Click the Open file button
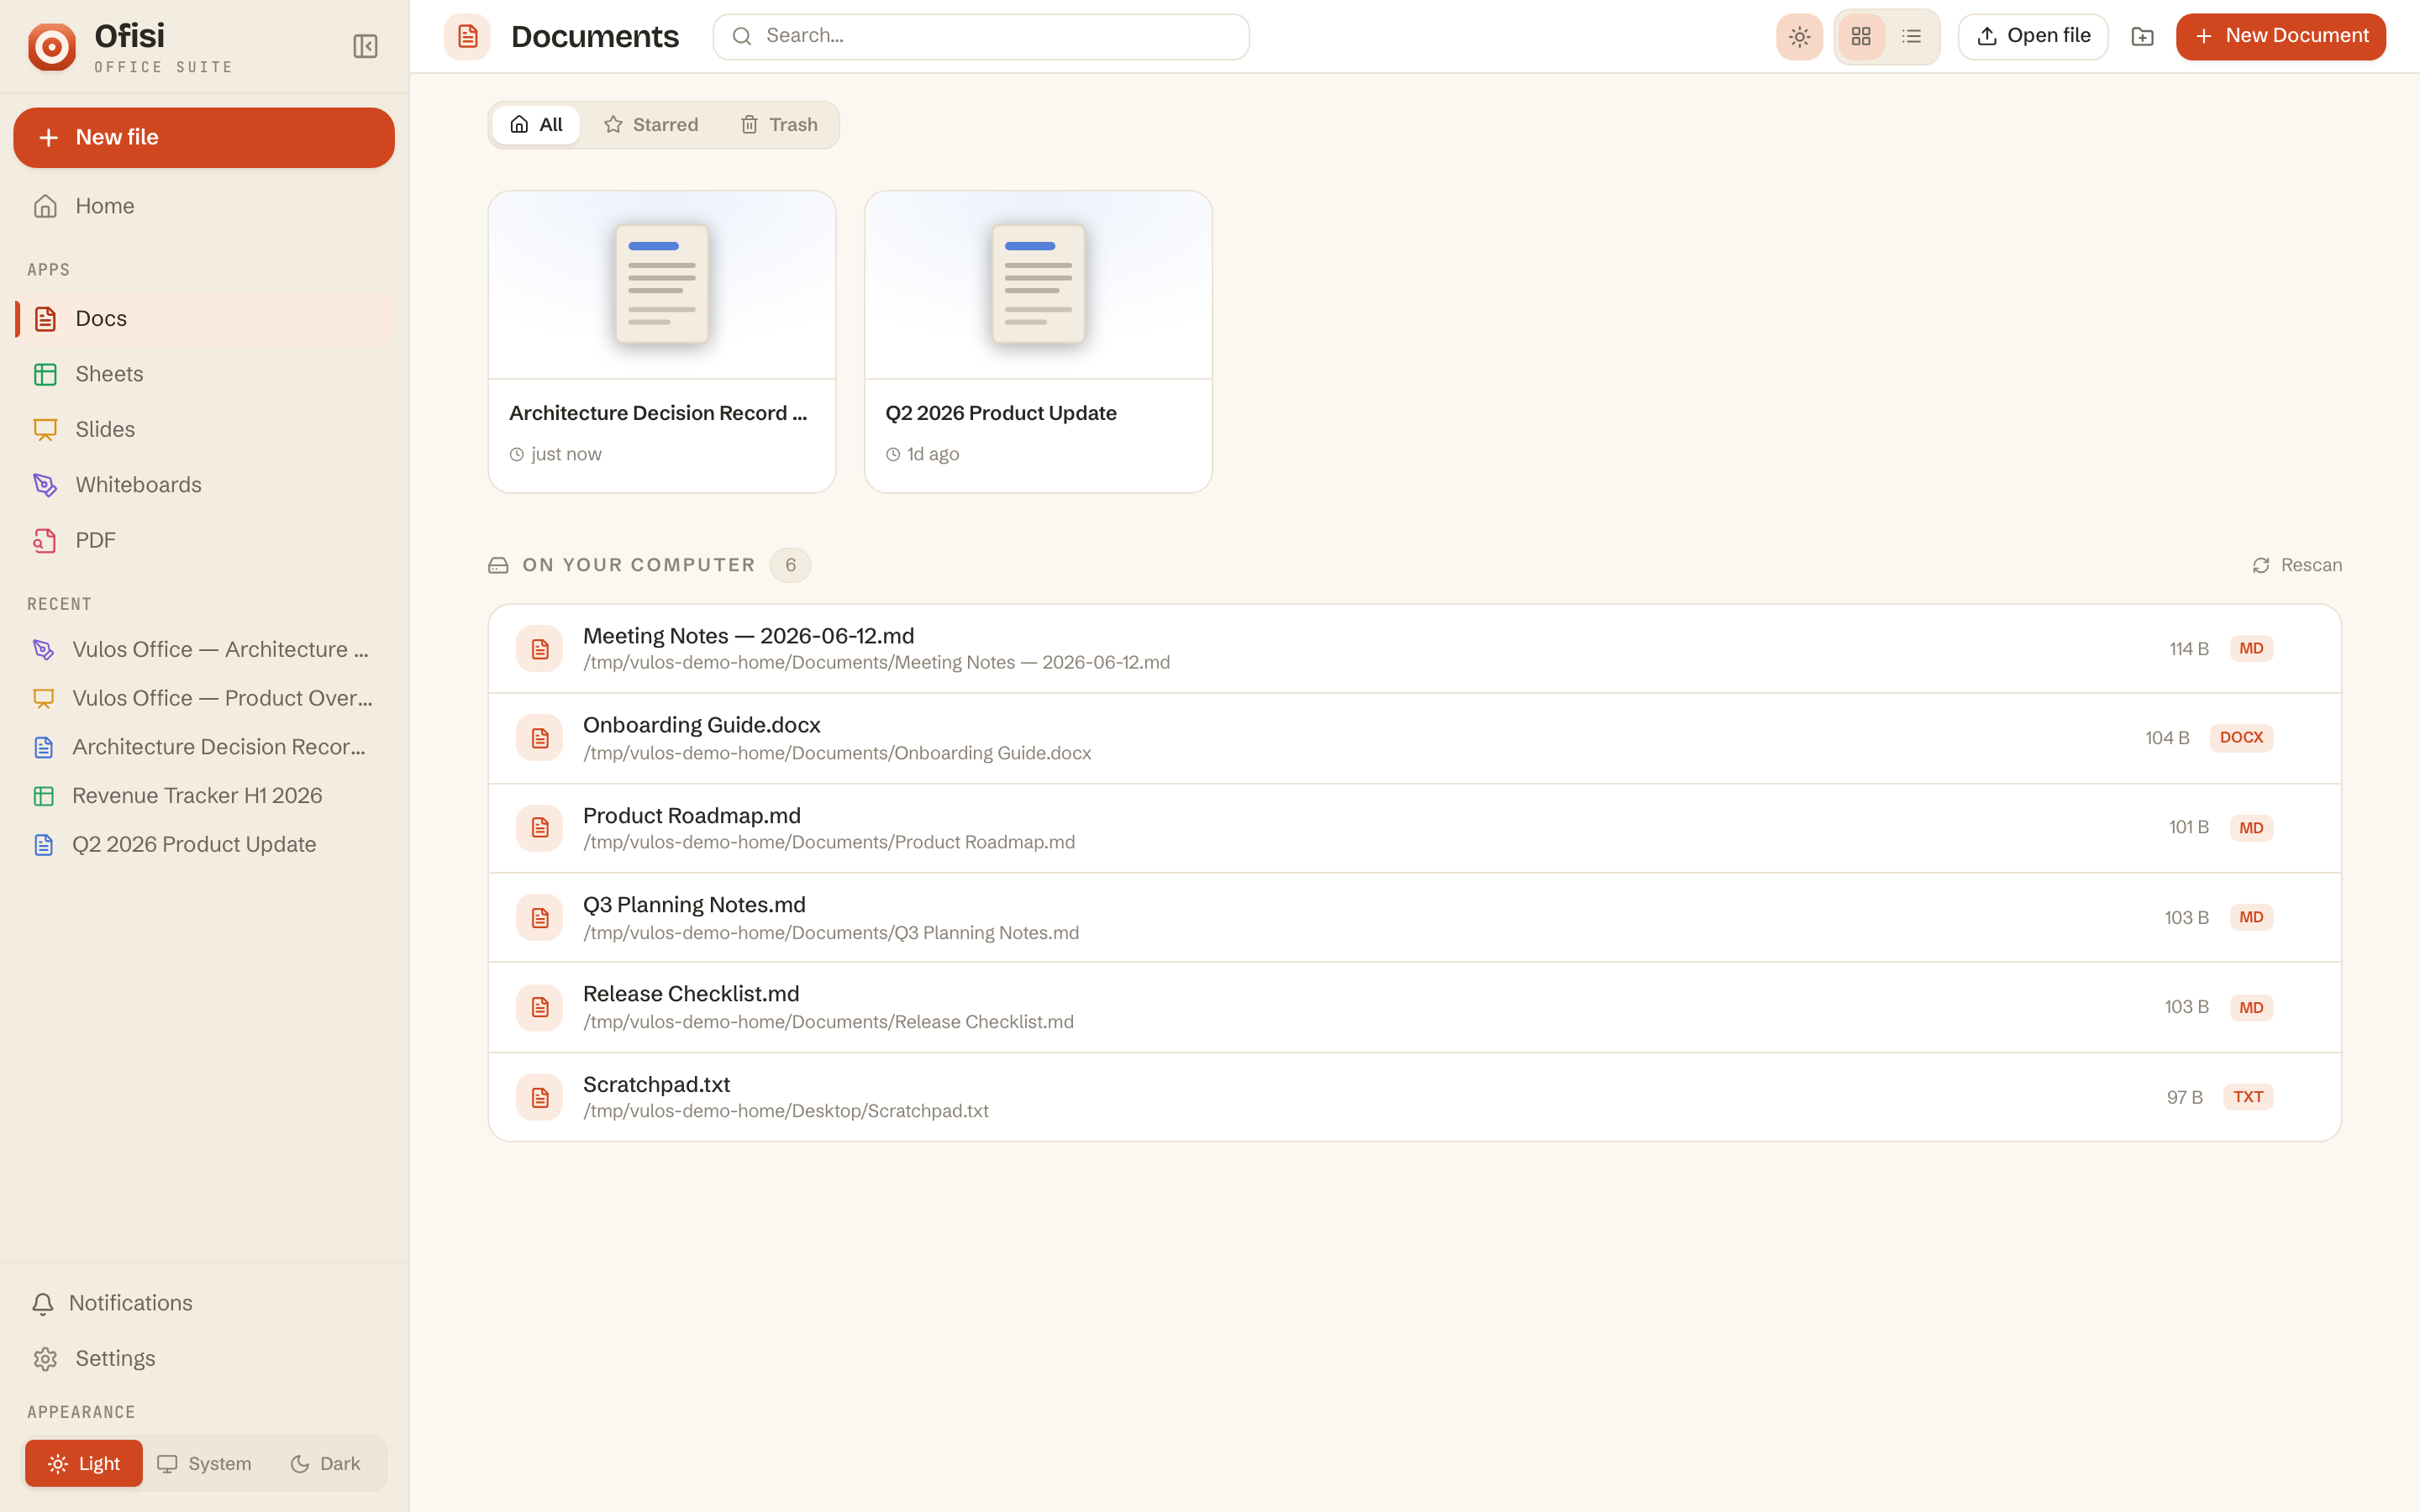This screenshot has width=2420, height=1512. (x=2033, y=37)
